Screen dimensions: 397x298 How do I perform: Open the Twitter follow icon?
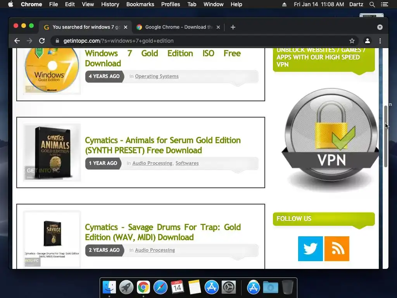[x=311, y=249]
